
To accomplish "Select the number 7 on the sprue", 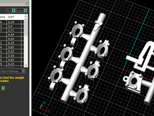I will tap(98, 26).
